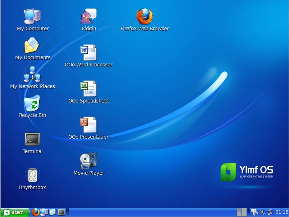Select the OOo Spreadsheet desktop icon
Screen dimensions: 289x217
point(89,89)
